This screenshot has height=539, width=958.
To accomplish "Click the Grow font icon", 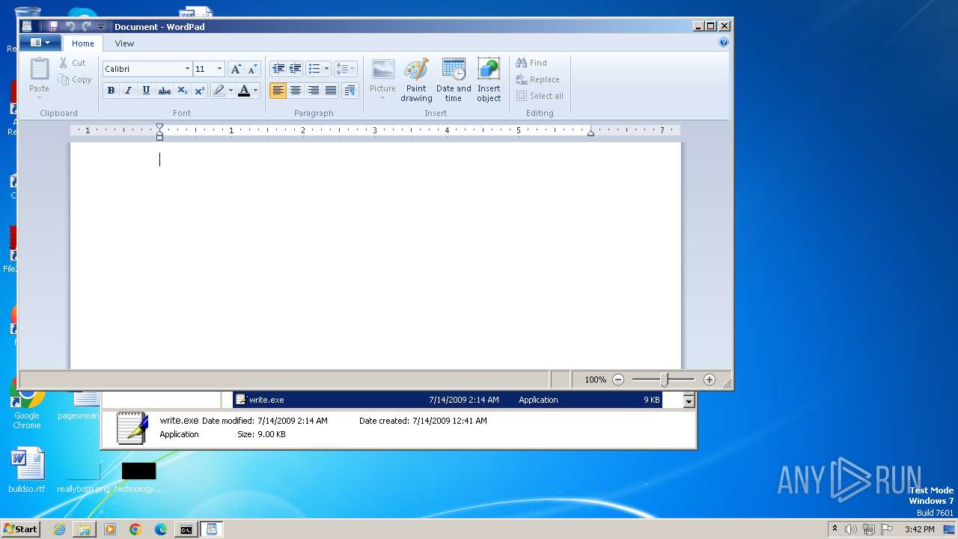I will [x=236, y=69].
